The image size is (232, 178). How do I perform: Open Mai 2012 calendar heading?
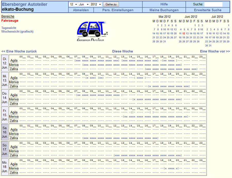(164, 17)
